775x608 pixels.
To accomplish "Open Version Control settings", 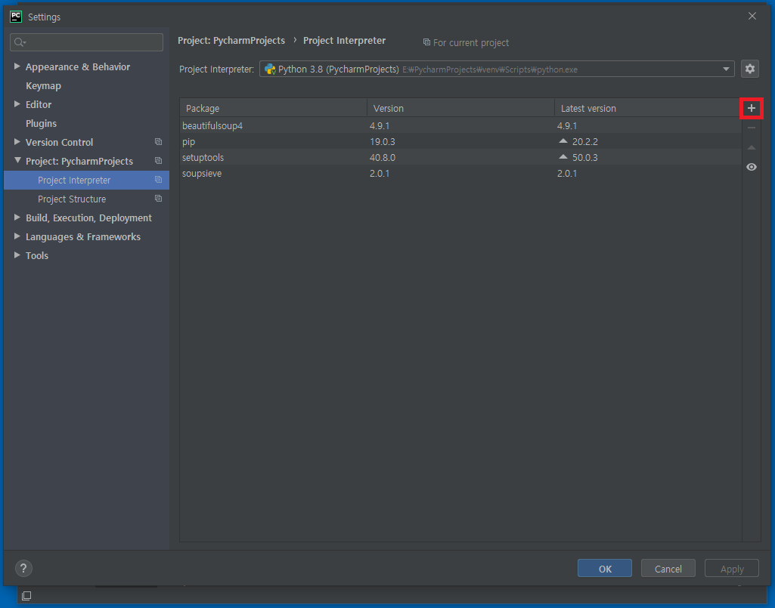I will click(x=59, y=142).
